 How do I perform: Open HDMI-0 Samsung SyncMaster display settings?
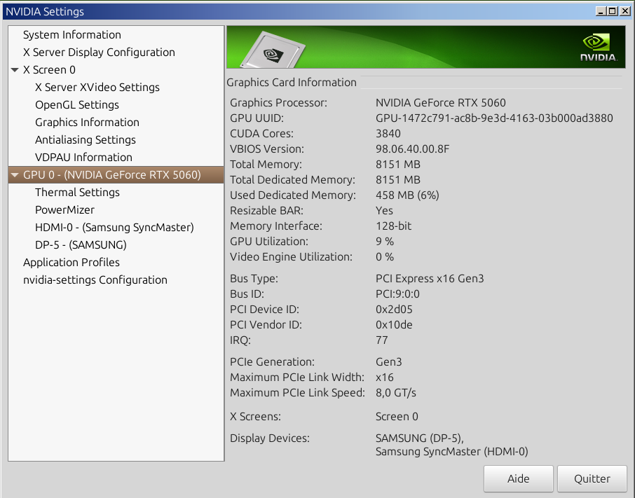(114, 228)
